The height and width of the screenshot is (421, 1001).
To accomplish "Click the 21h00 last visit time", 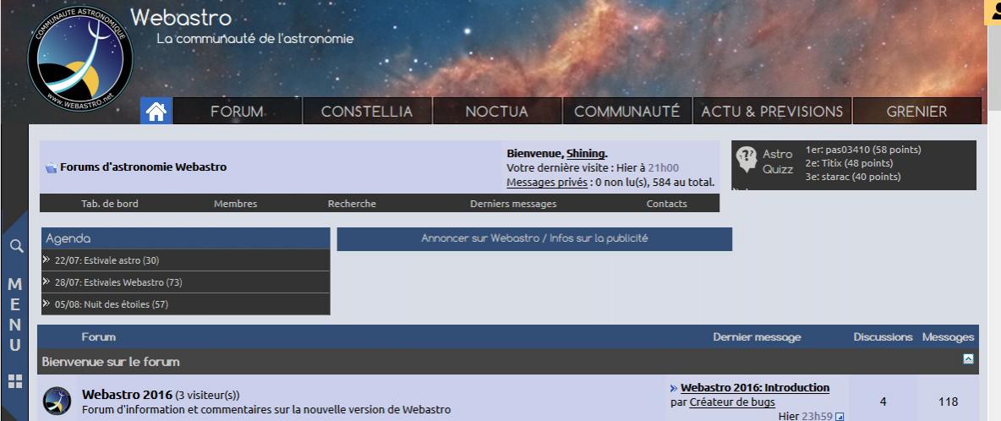I will click(x=664, y=167).
